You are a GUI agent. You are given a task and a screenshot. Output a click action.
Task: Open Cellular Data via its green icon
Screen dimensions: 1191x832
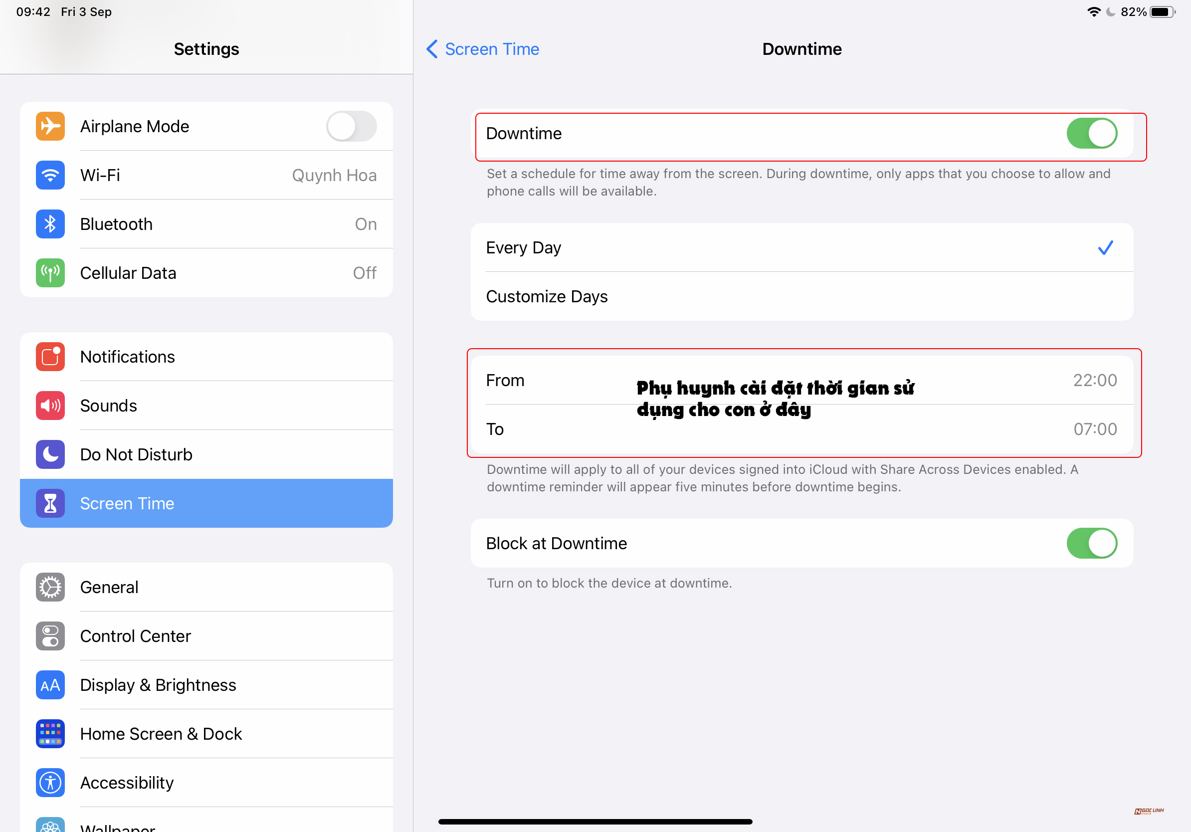pyautogui.click(x=50, y=273)
